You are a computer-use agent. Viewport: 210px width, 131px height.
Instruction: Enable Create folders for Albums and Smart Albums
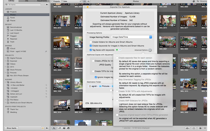(91, 42)
